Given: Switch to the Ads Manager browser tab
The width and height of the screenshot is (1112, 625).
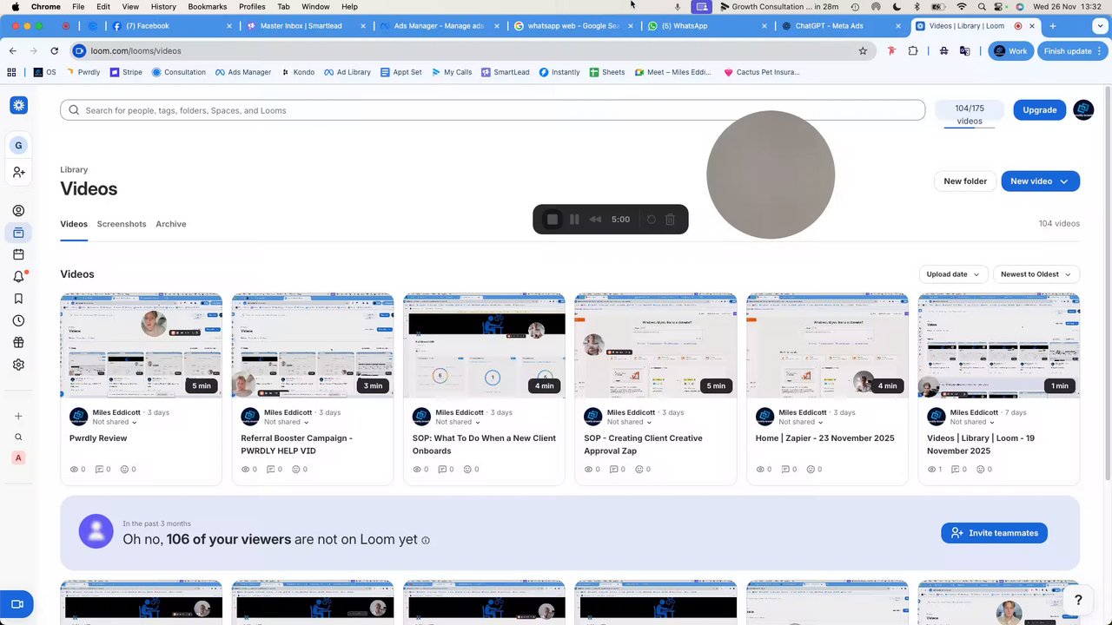Looking at the screenshot, I should (x=439, y=26).
